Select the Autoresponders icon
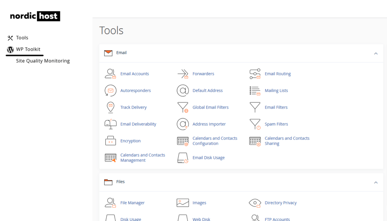 click(110, 90)
